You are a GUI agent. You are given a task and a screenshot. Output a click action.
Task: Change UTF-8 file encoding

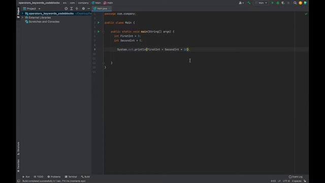tap(286, 181)
